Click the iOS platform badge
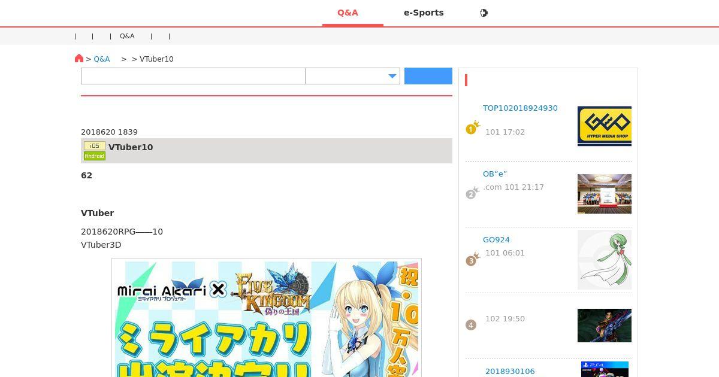719x377 pixels. coord(95,146)
